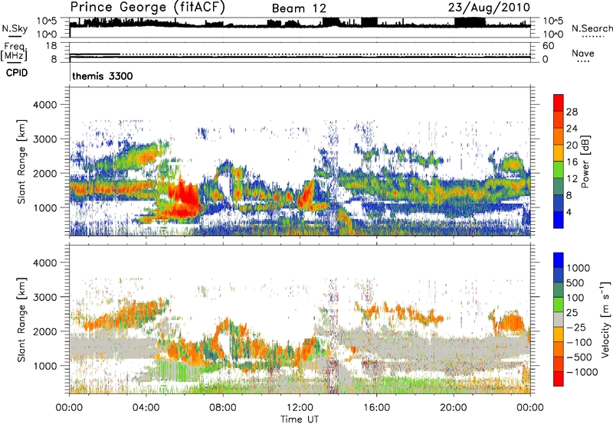Select the "12:00" time tick label

[300, 408]
